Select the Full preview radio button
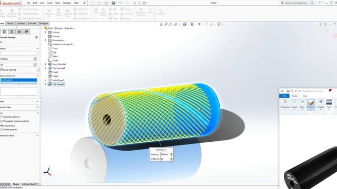Image resolution: width=337 pixels, height=189 pixels. tap(2, 126)
